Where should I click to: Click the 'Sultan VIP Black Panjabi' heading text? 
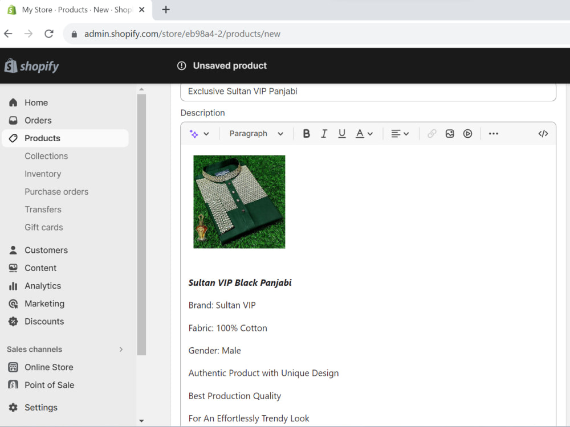[240, 282]
